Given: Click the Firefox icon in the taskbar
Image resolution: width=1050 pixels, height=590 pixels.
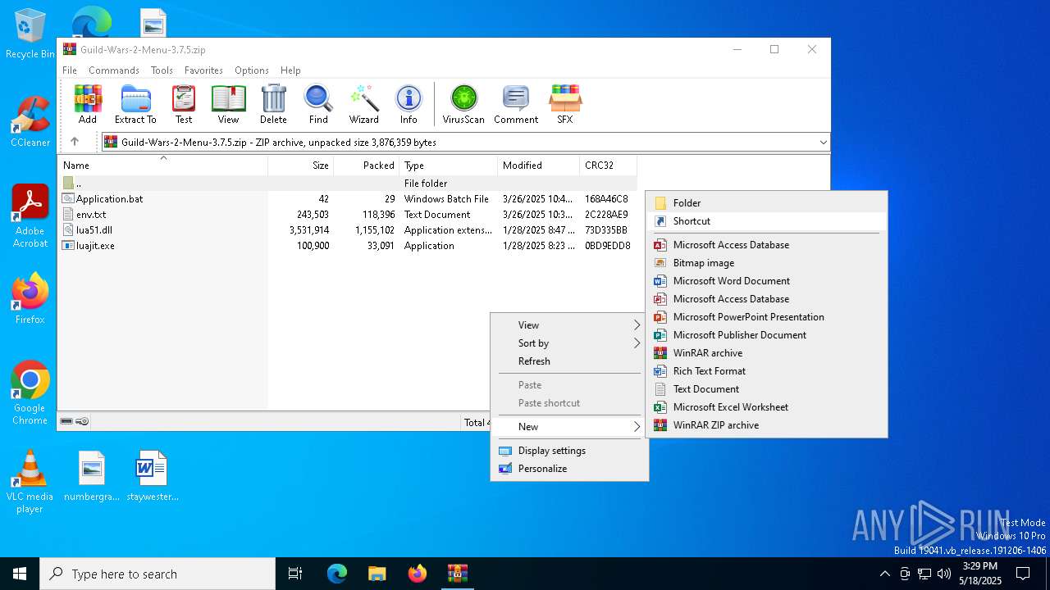Looking at the screenshot, I should tap(418, 574).
